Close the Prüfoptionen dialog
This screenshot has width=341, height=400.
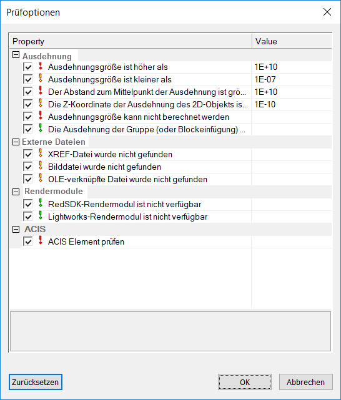click(327, 12)
